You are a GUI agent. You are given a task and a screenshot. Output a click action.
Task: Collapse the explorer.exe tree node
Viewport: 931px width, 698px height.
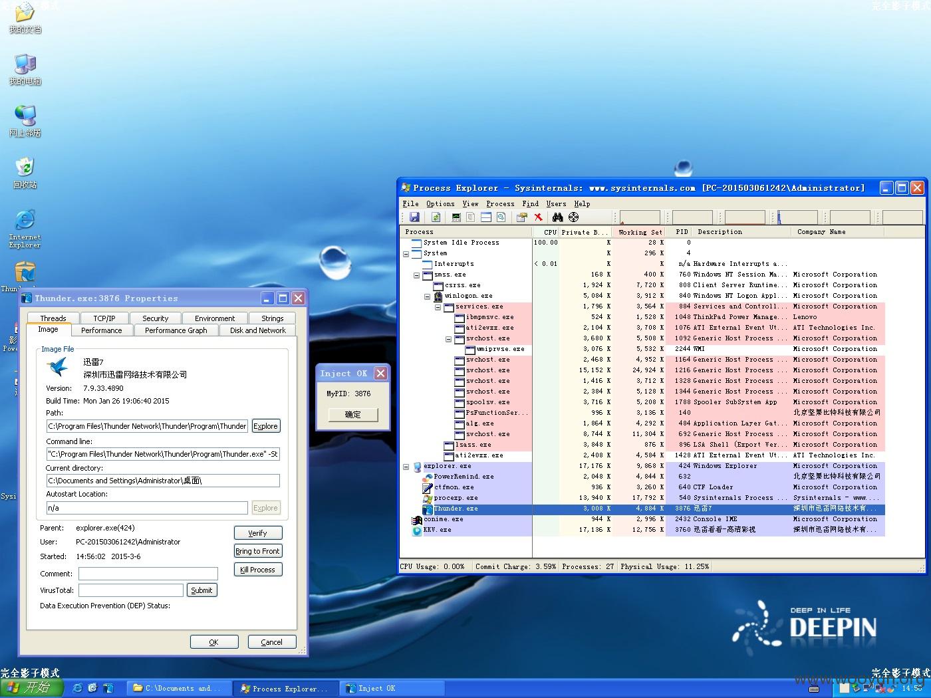(x=406, y=466)
